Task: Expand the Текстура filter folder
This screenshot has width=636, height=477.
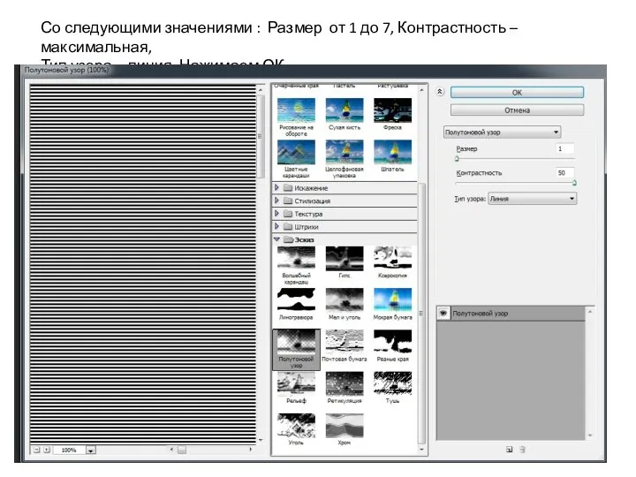Action: (276, 214)
